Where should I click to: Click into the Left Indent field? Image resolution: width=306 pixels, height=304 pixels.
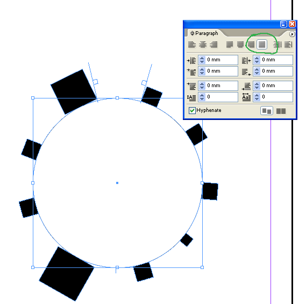click(222, 60)
